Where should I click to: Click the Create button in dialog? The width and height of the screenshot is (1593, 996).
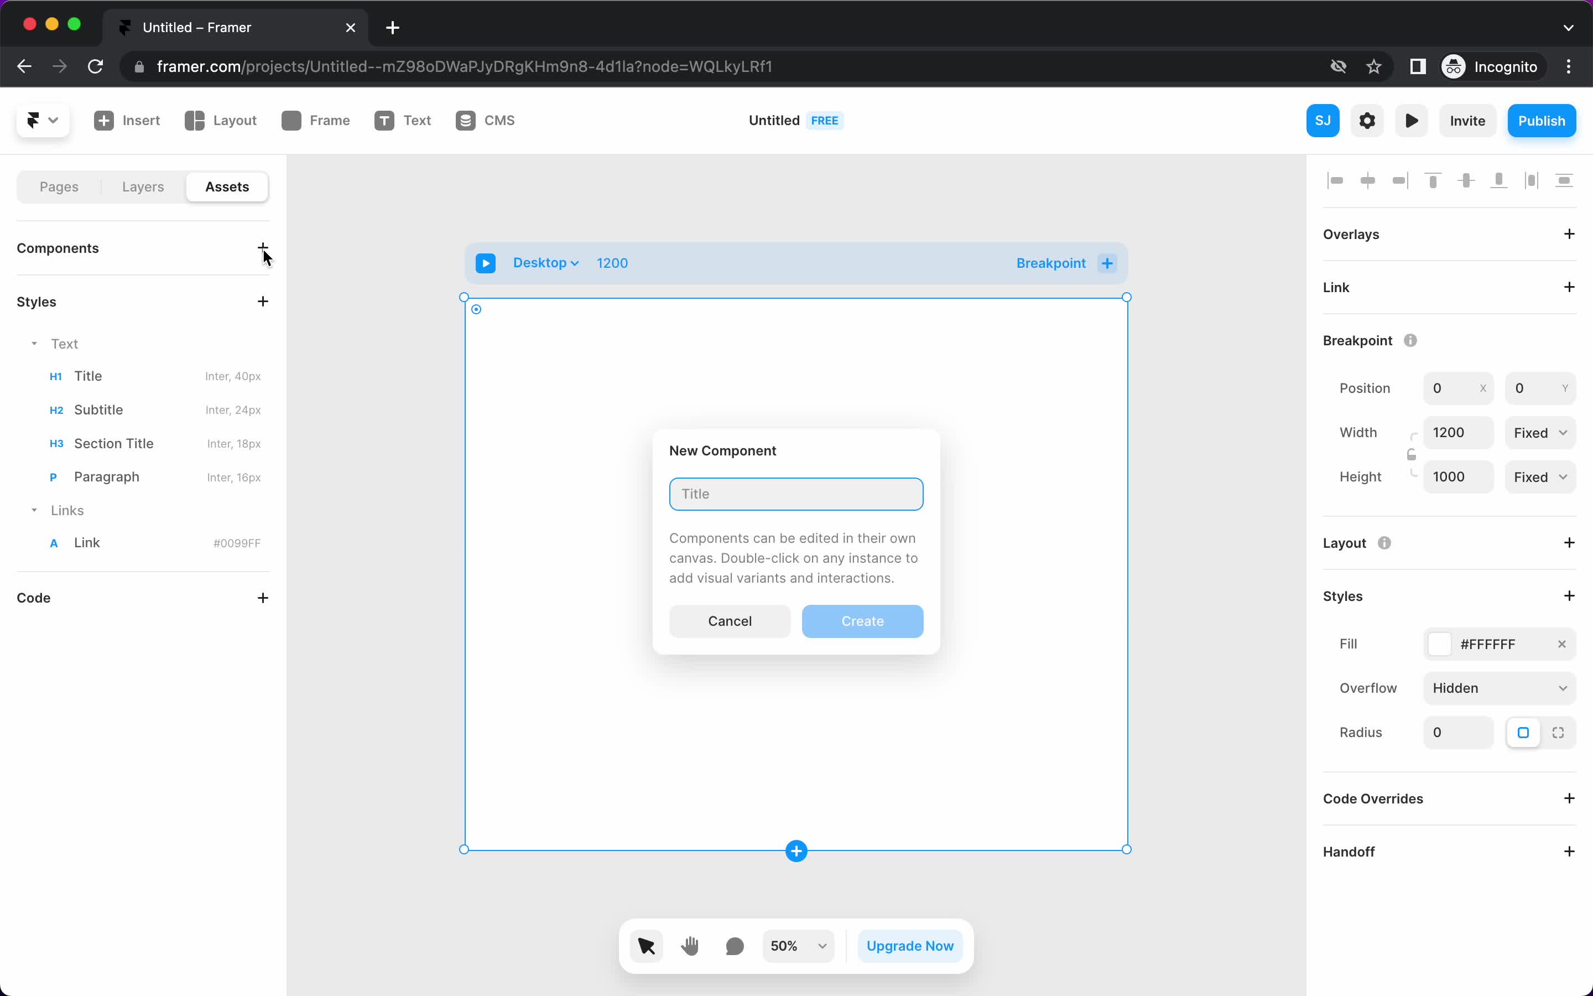click(862, 621)
